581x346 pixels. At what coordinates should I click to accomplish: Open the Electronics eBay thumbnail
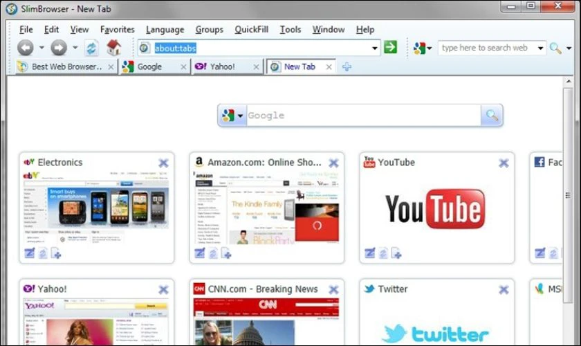tap(96, 208)
